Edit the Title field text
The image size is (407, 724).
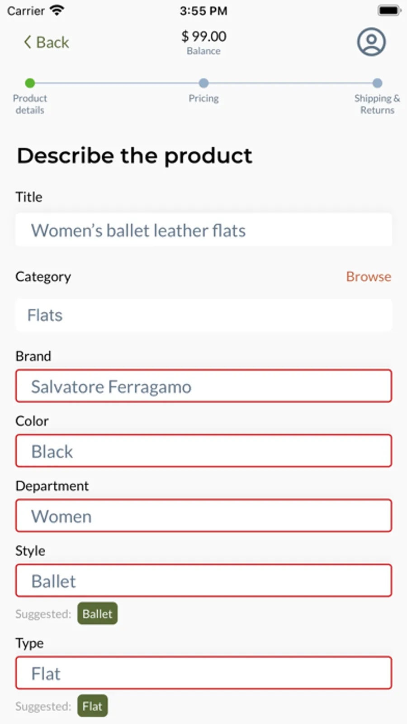tap(203, 230)
